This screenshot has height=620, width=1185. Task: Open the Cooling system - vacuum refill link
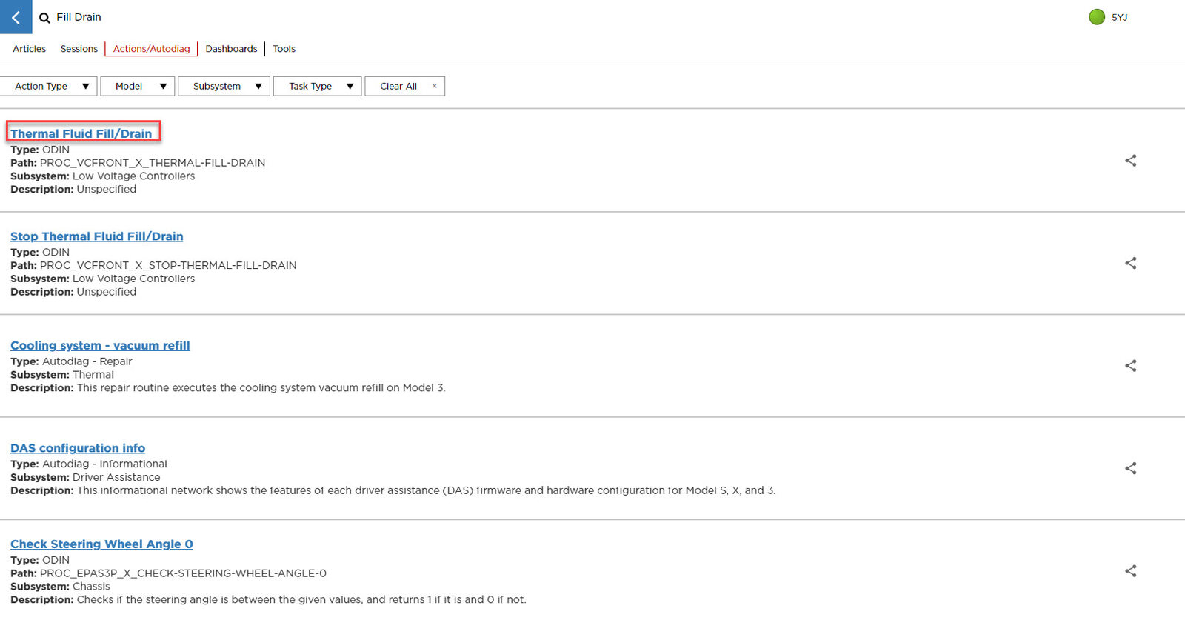tap(100, 346)
